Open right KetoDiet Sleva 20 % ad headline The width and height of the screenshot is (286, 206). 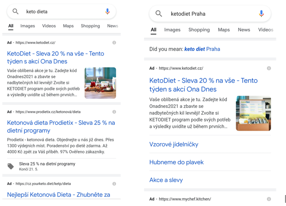click(x=203, y=85)
